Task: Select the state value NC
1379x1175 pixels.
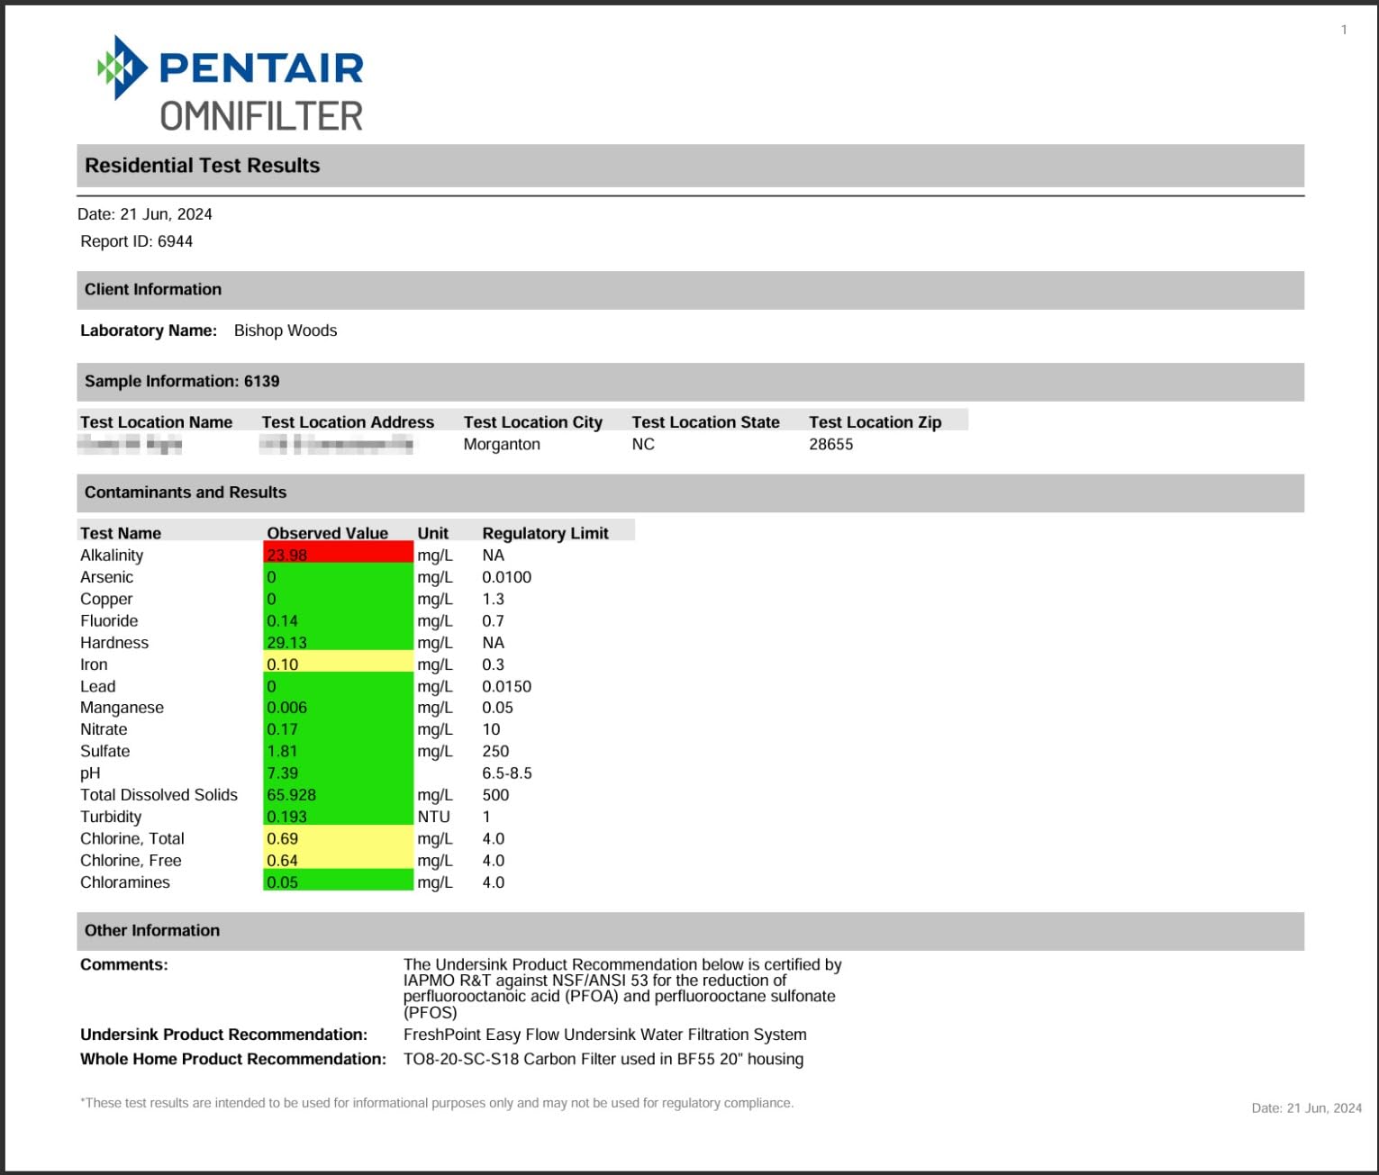Action: point(643,444)
